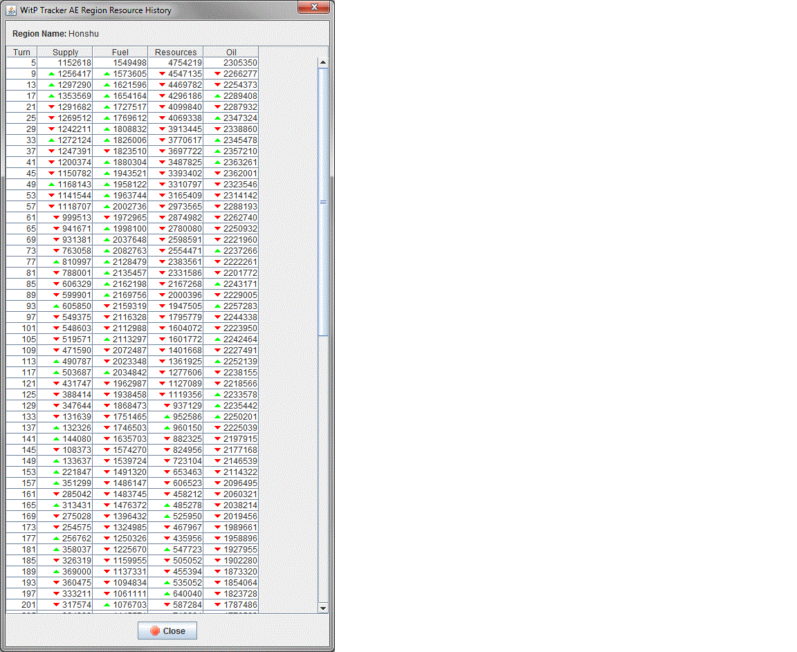Close the Region Resource History dialog with Close button
797x652 pixels.
tap(167, 631)
